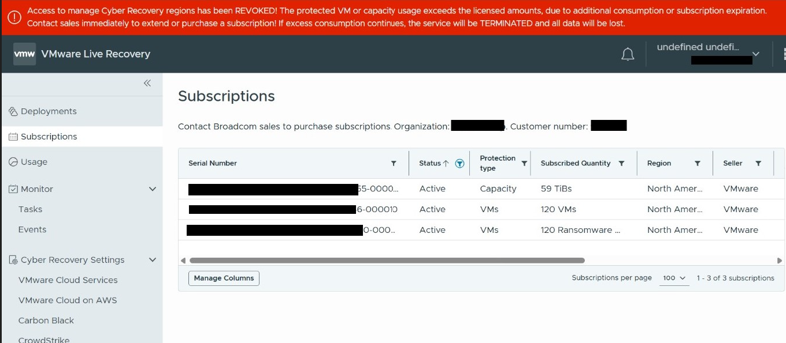Viewport: 786px width, 343px height.
Task: Open the user account dropdown
Action: click(x=755, y=54)
